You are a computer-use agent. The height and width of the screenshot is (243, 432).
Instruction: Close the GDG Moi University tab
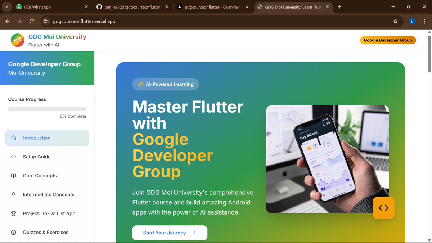(x=327, y=7)
